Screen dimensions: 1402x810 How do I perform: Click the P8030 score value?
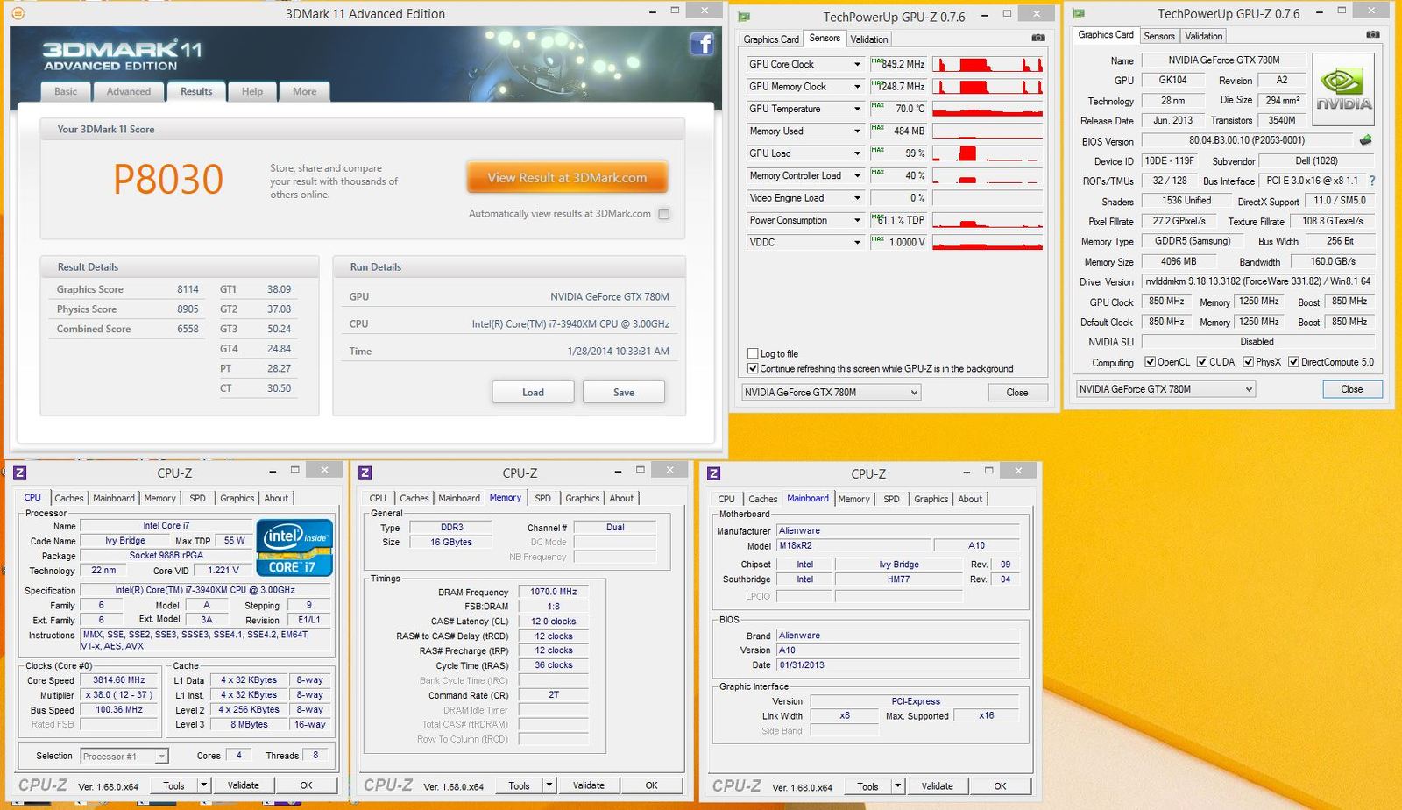click(168, 179)
